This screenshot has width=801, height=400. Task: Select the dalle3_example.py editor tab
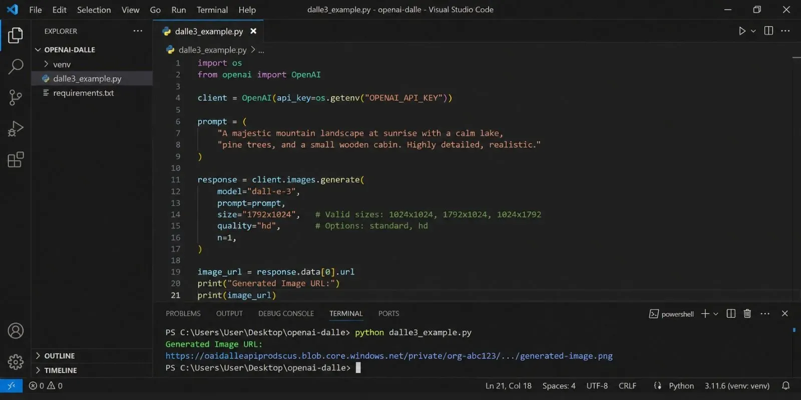(209, 31)
